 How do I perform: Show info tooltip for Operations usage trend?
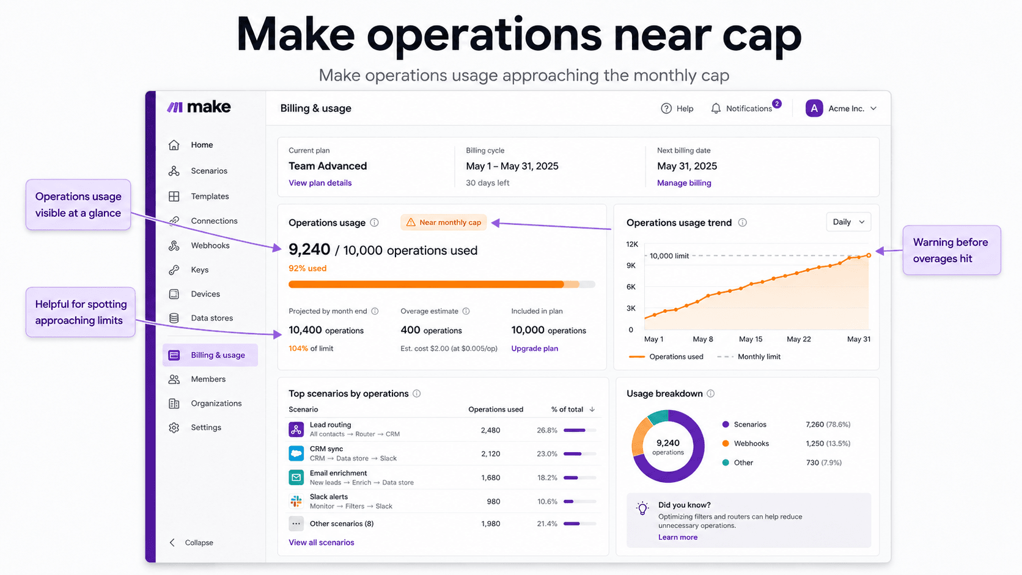tap(742, 222)
